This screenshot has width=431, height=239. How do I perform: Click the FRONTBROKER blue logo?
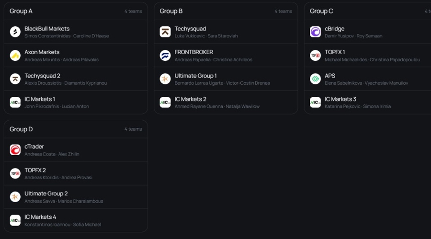pyautogui.click(x=165, y=55)
